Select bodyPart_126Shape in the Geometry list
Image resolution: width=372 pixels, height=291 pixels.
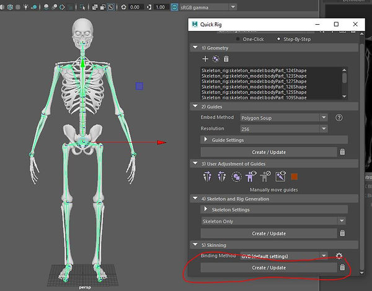(x=254, y=87)
